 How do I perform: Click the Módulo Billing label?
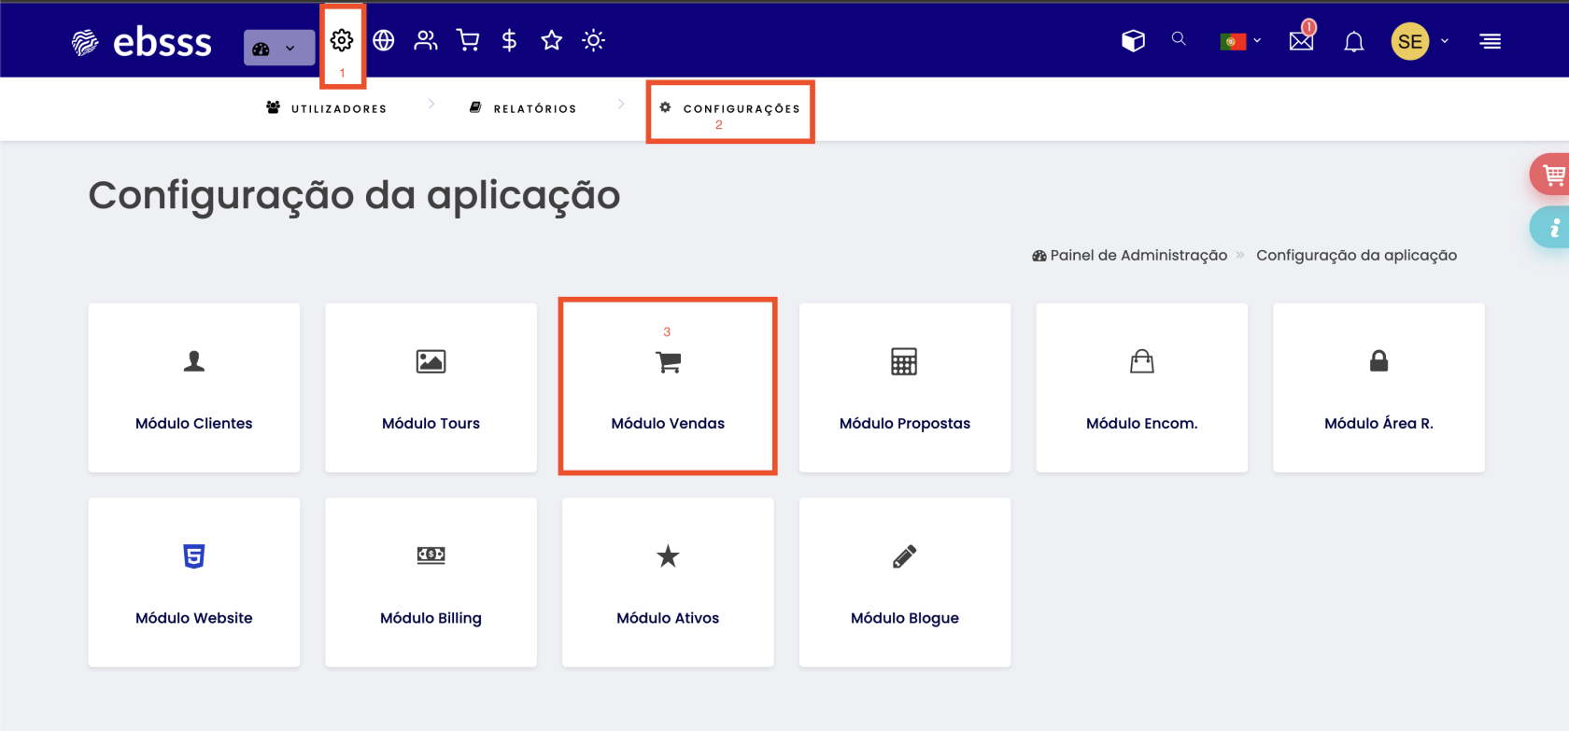[x=431, y=618]
